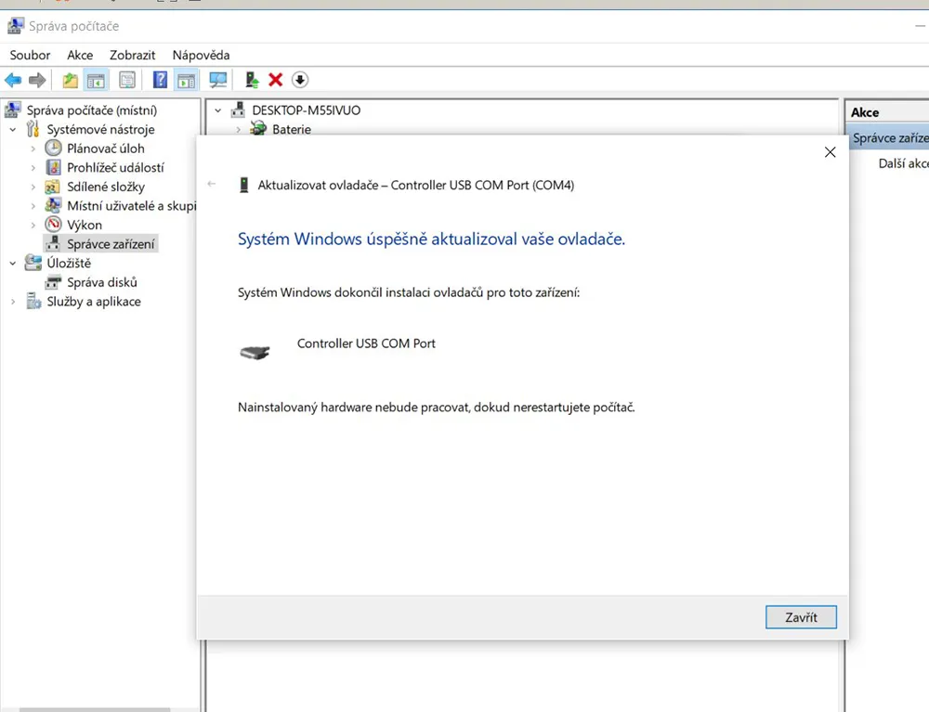Select Služby a aplikace tree item

pyautogui.click(x=94, y=302)
